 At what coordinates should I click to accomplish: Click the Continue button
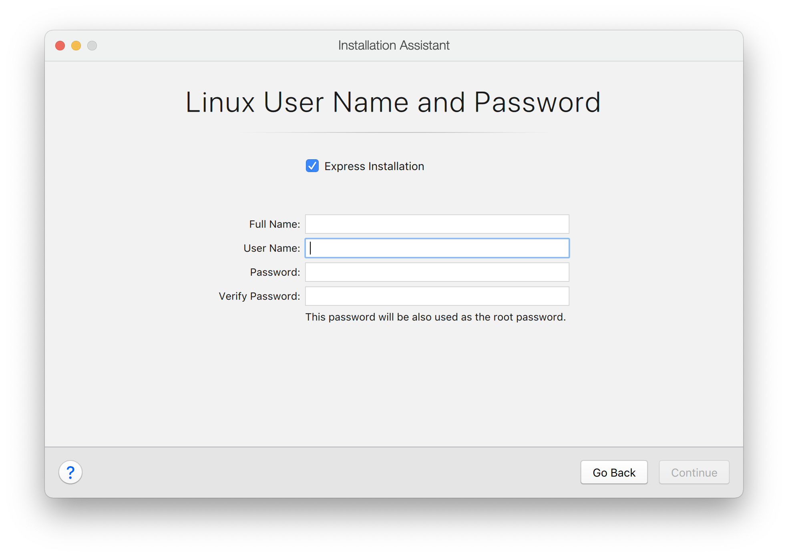pos(694,473)
